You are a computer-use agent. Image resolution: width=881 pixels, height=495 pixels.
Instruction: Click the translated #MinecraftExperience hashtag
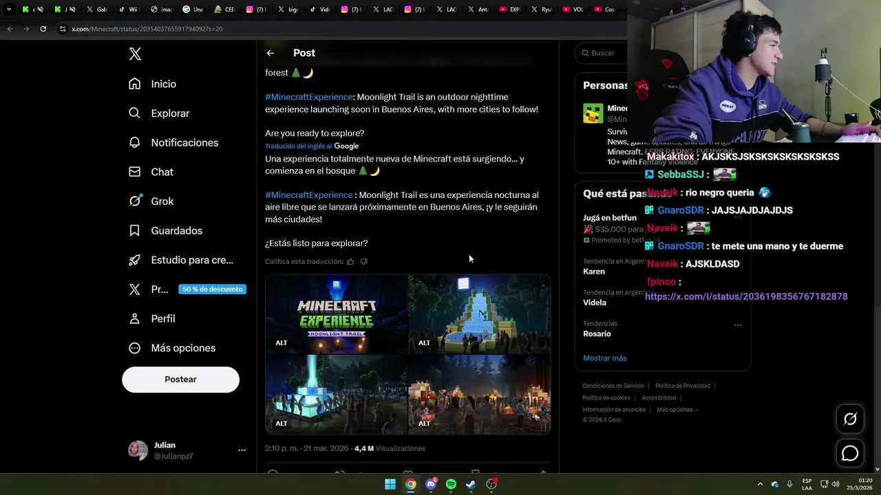click(309, 195)
